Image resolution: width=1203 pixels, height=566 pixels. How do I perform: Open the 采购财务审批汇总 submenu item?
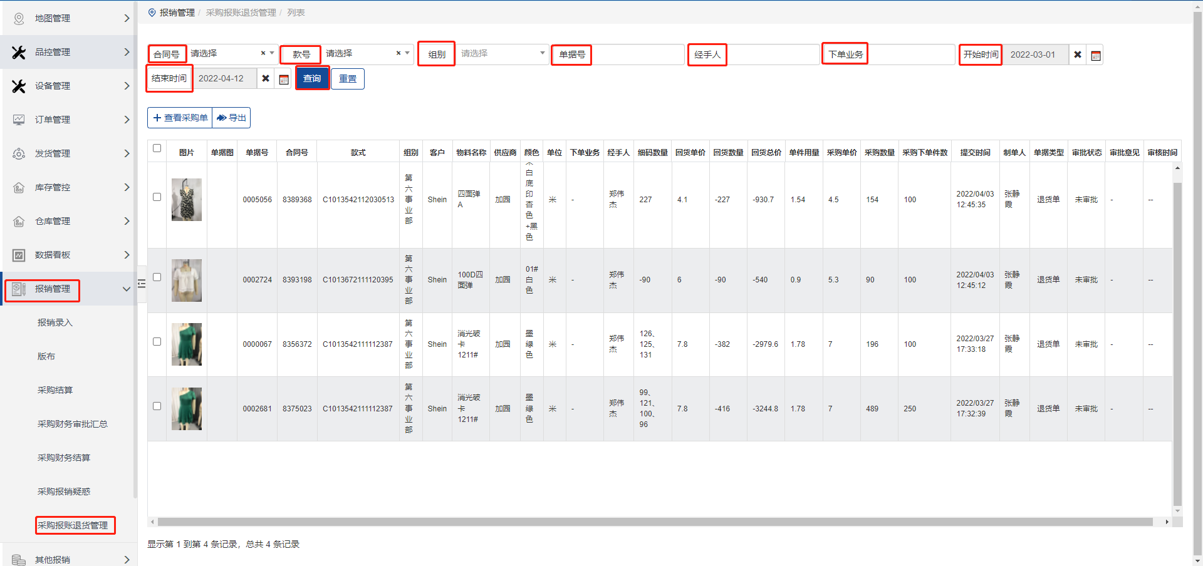coord(72,424)
